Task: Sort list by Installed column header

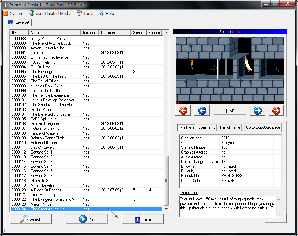Action: [x=90, y=32]
